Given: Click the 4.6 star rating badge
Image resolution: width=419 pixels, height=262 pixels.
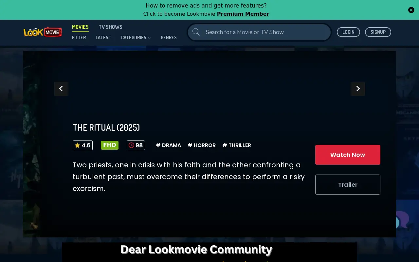Looking at the screenshot, I should 82,145.
